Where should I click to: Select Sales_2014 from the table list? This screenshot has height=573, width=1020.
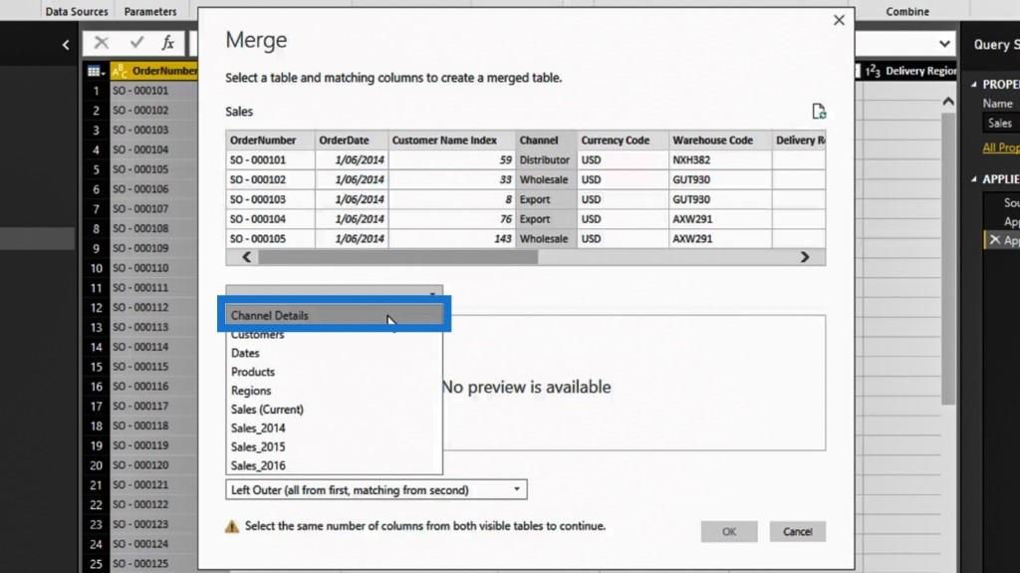pos(334,429)
